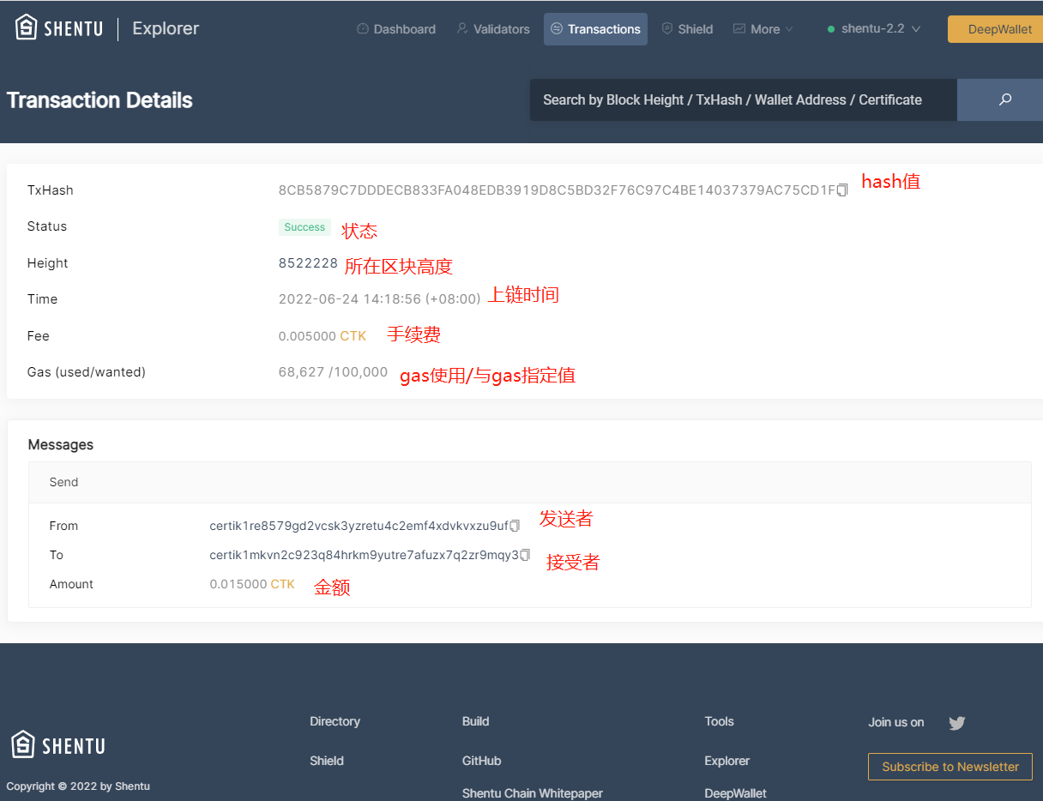Viewport: 1043px width, 801px height.
Task: Click the search magnifier button
Action: [x=1004, y=100]
